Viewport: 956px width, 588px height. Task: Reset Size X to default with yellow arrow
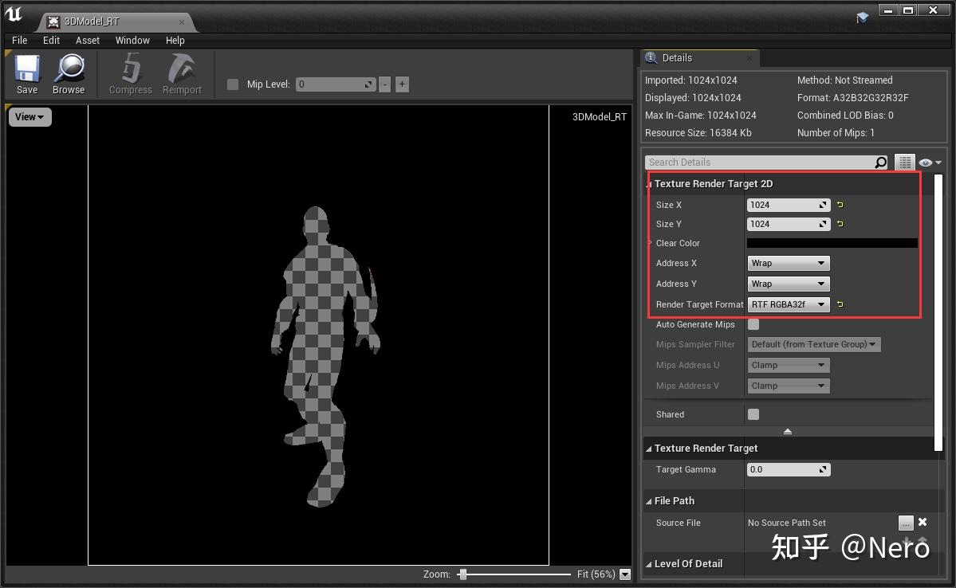coord(840,205)
